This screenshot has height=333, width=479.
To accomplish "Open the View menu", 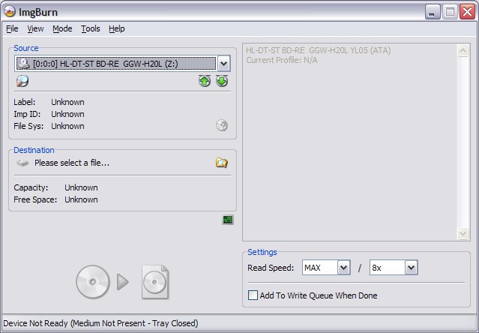I will [35, 28].
